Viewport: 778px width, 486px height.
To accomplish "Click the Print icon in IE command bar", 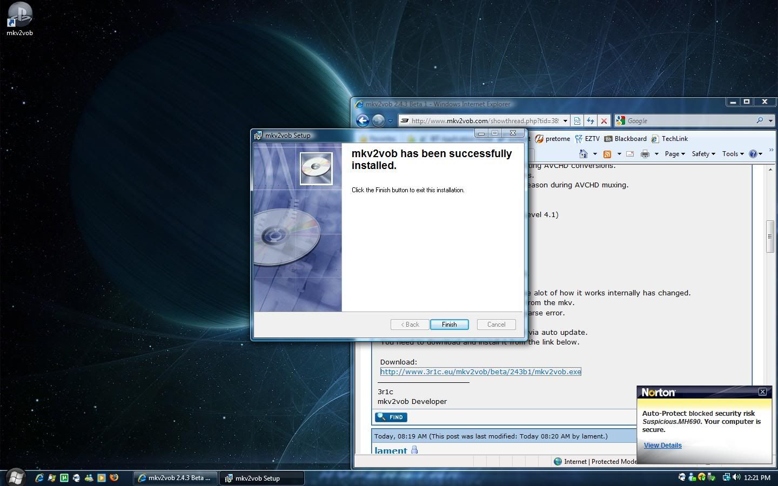I will click(645, 154).
